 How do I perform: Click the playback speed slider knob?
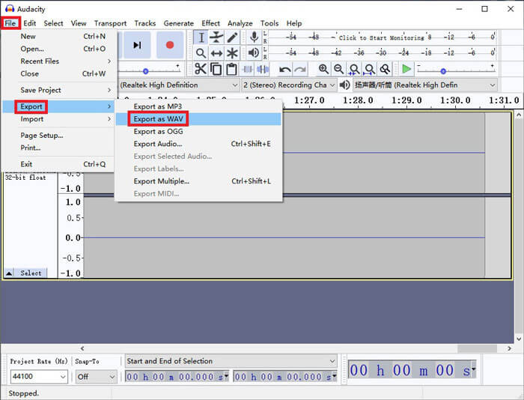[x=443, y=71]
